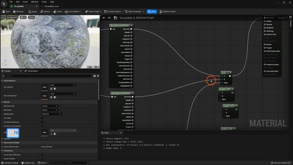Use selected asset for Phys Material Mask
Image resolution: width=293 pixels, height=165 pixels.
(x=51, y=97)
